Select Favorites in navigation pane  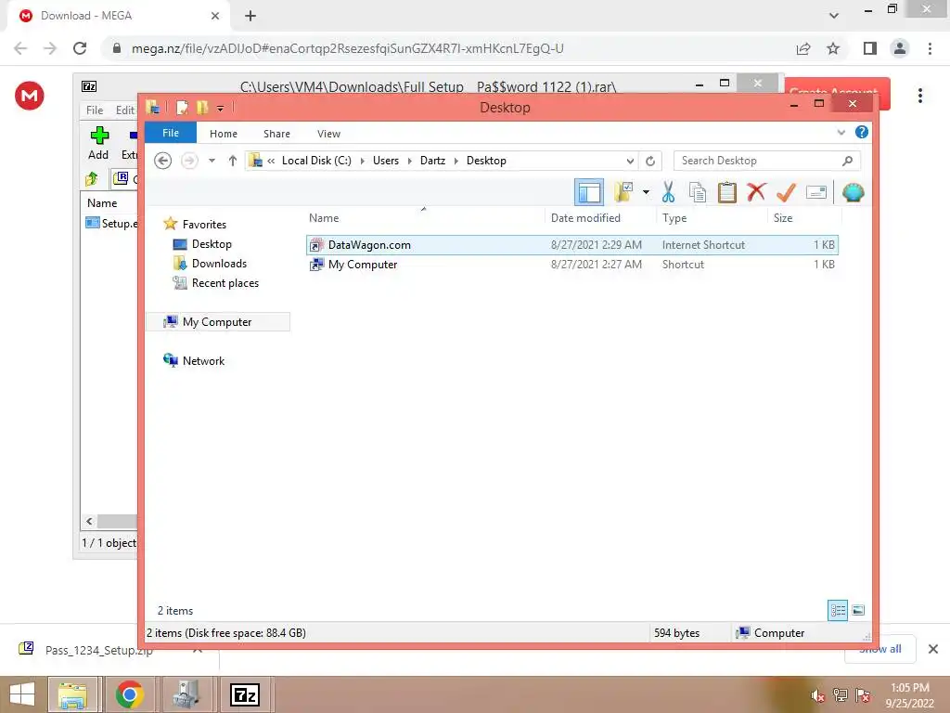203,225
